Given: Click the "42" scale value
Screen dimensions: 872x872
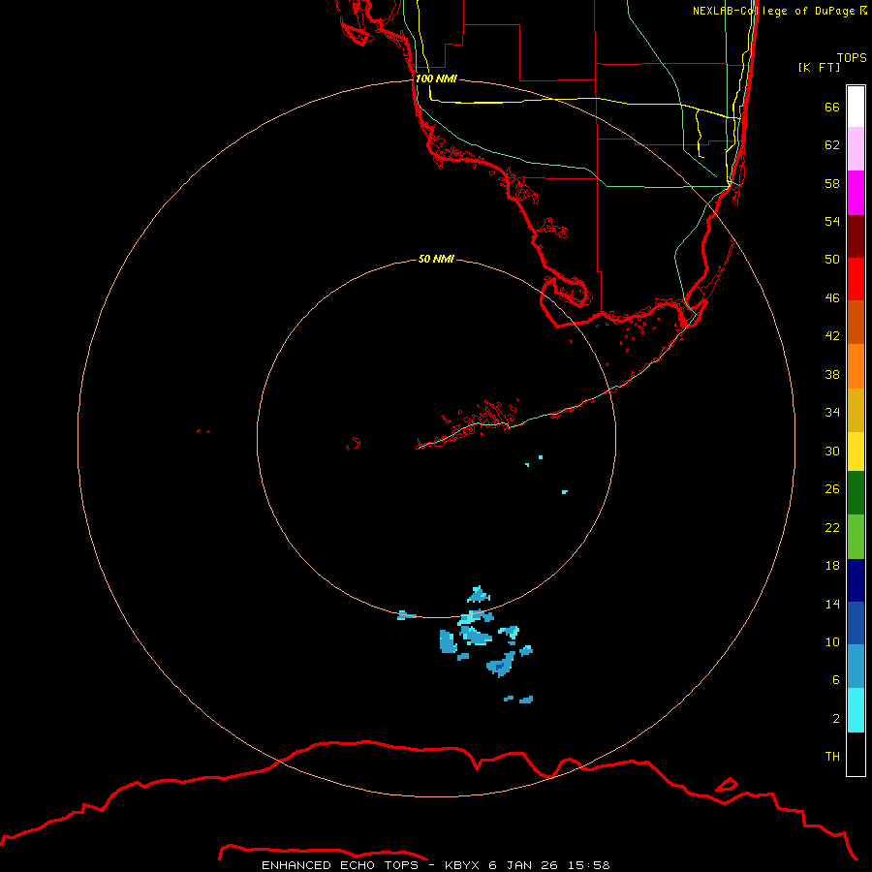Looking at the screenshot, I should coord(832,336).
